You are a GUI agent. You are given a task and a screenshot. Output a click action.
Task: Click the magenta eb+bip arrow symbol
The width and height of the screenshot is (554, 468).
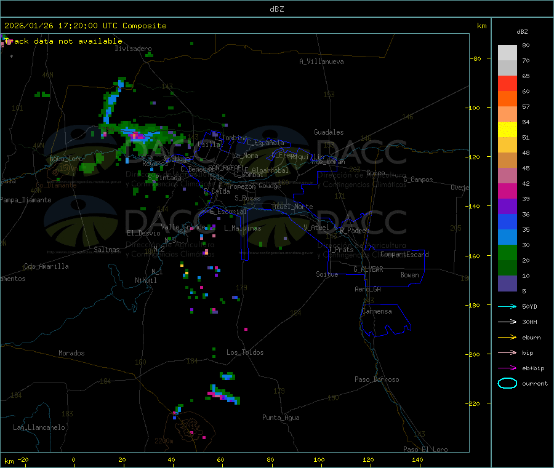pos(507,368)
